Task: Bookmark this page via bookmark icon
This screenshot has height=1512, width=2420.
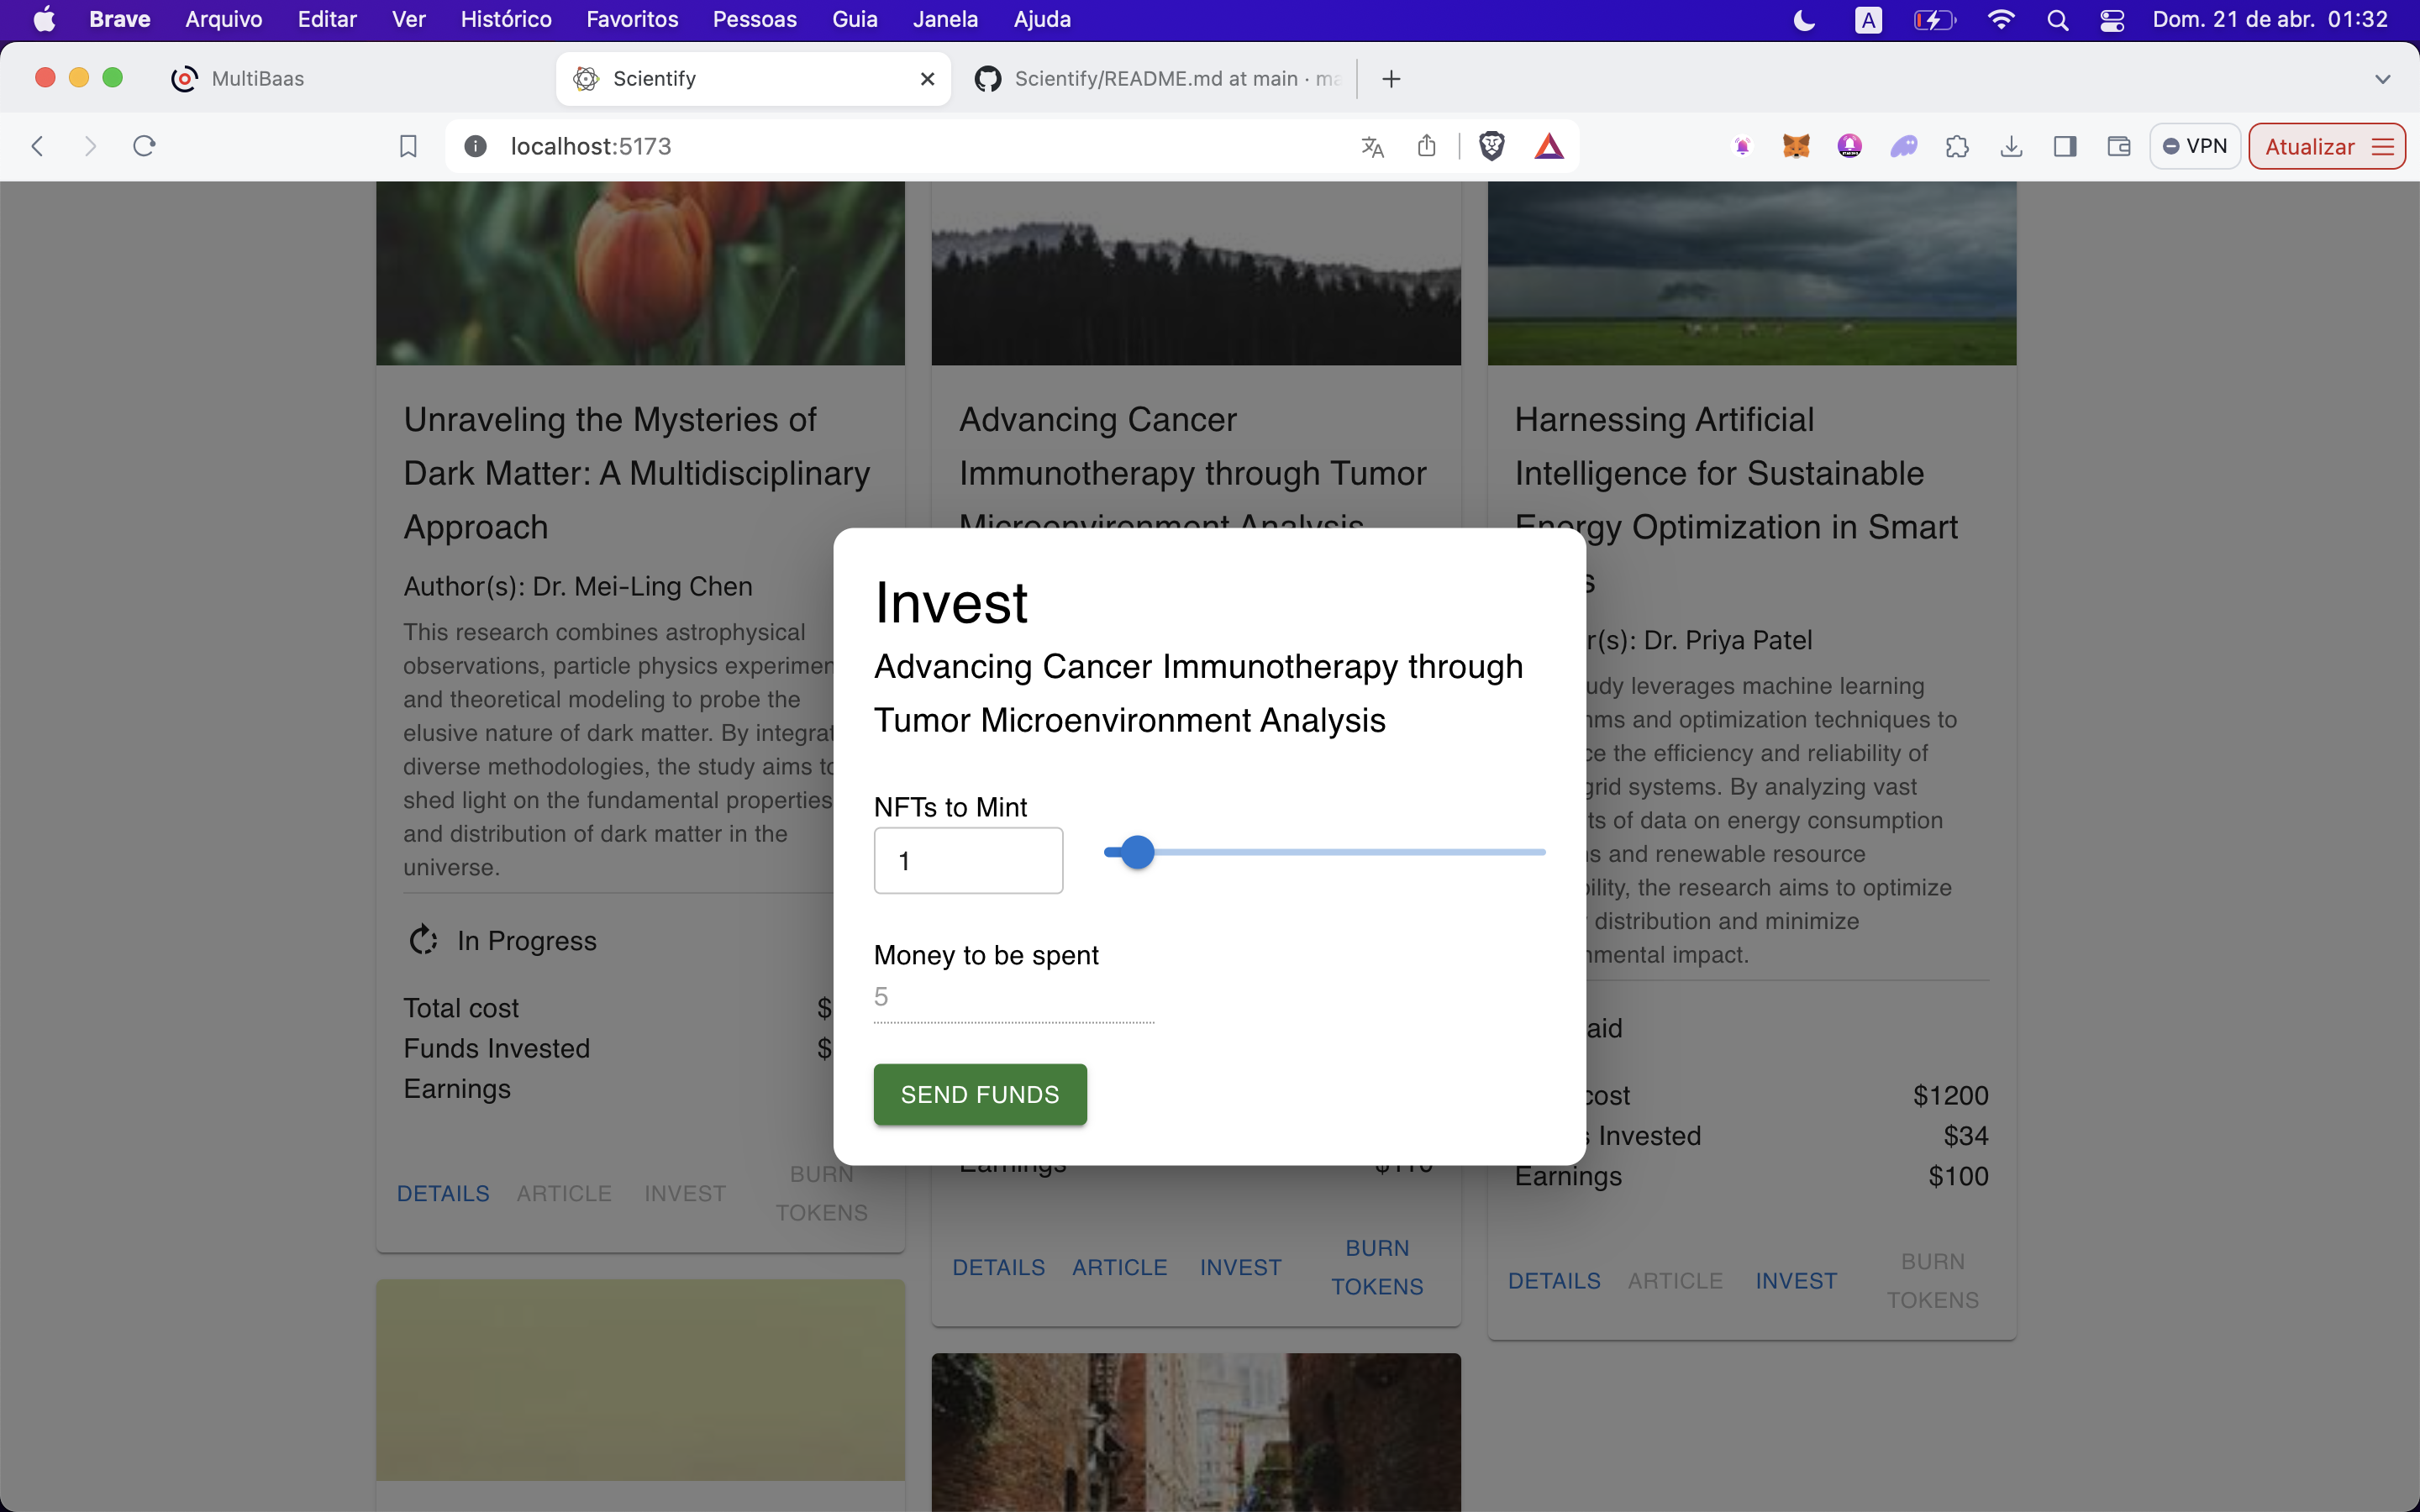Action: coord(408,146)
